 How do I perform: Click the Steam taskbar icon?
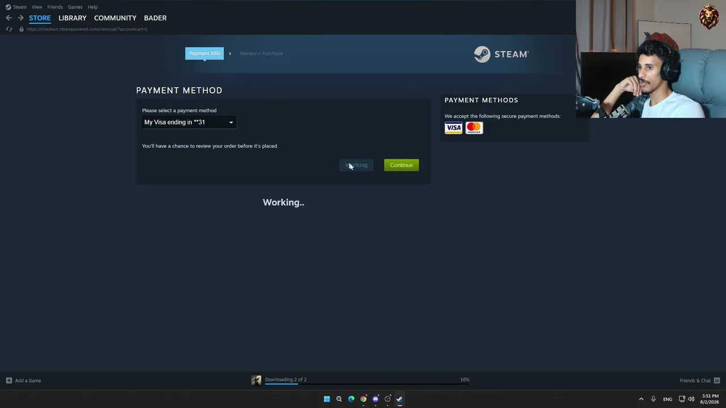click(400, 399)
